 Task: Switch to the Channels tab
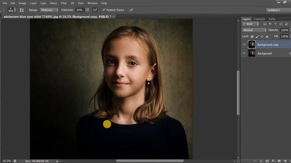click(x=259, y=19)
